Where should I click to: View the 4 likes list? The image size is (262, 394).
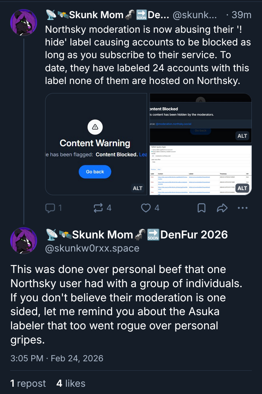pyautogui.click(x=71, y=383)
